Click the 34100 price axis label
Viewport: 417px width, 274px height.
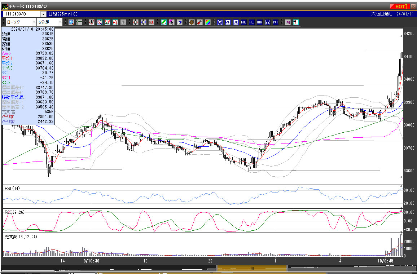[409, 56]
